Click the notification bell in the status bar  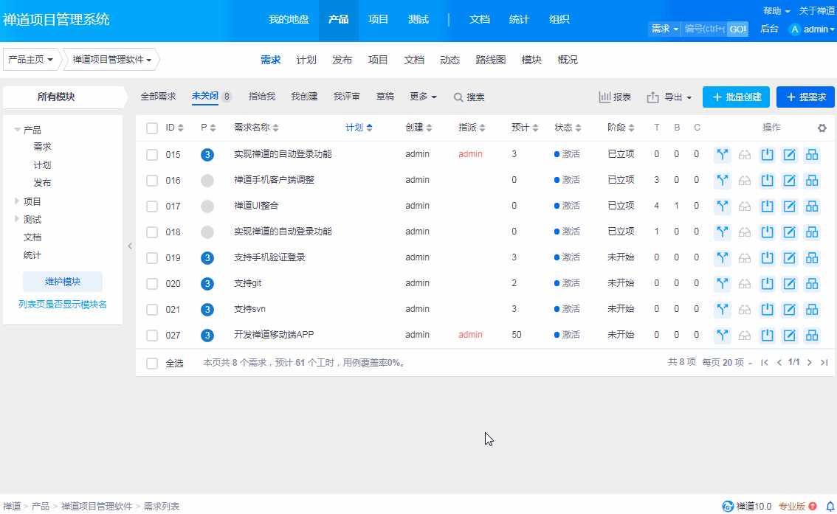coord(830,507)
